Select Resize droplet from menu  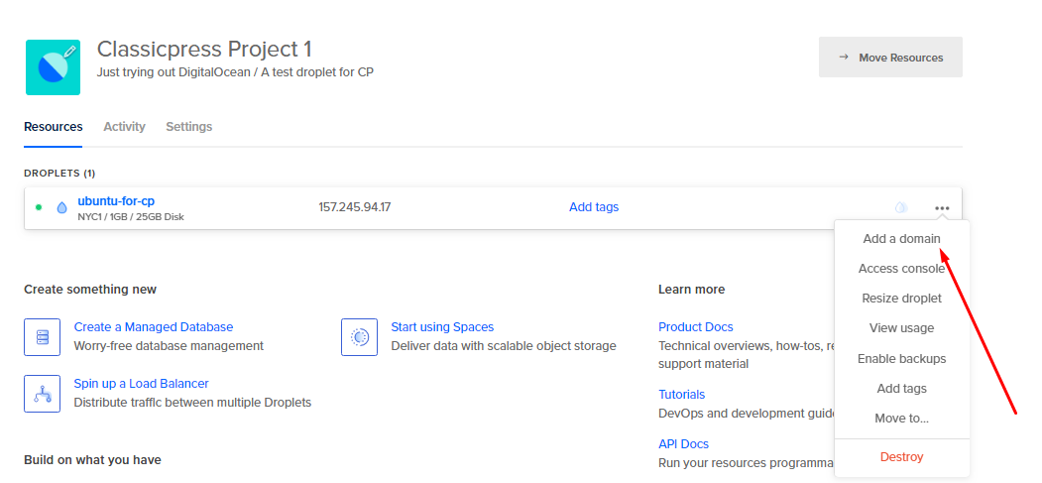[902, 299]
